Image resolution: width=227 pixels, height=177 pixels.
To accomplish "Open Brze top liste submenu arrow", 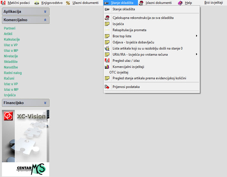I will (x=197, y=36).
